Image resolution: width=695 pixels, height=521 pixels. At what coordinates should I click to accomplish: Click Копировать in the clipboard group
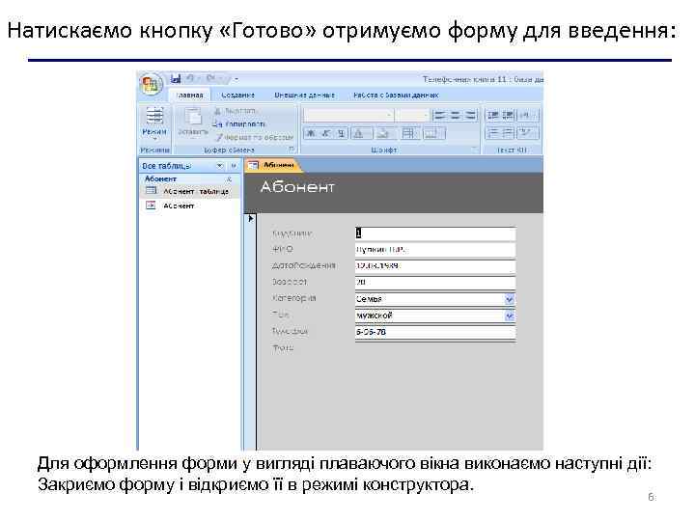[x=239, y=124]
